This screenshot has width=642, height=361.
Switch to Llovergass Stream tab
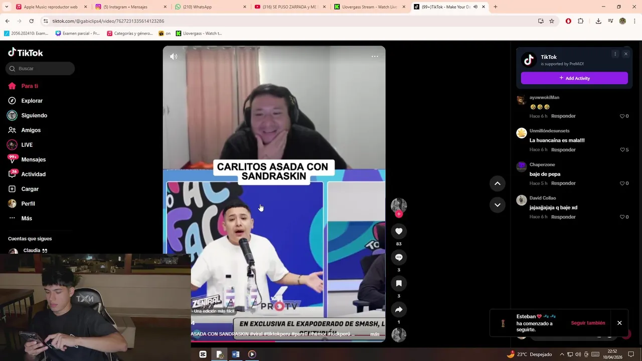pos(370,7)
